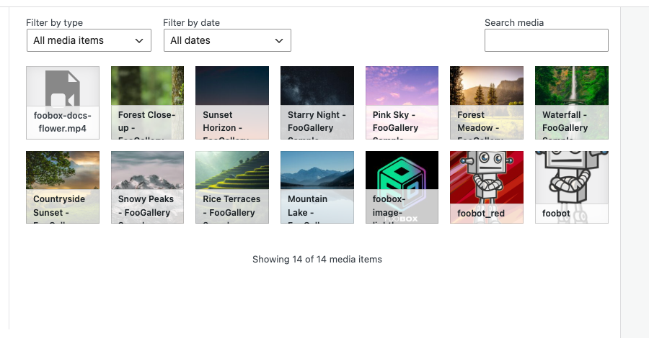Select the Forest Close-up thumbnail
The image size is (649, 338).
(147, 103)
